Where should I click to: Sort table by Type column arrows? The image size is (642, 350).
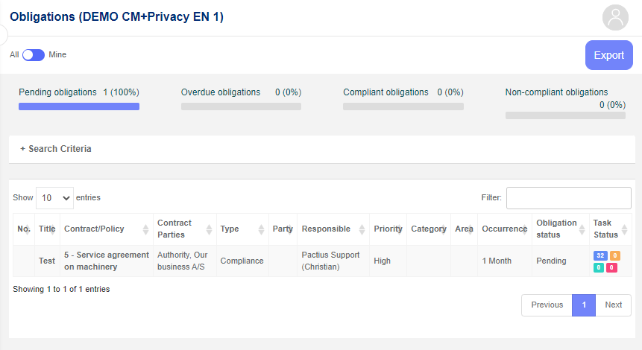[x=261, y=229]
